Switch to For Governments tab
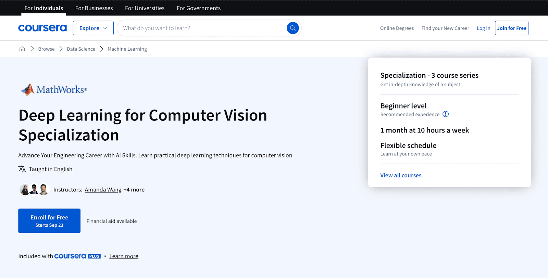 tap(199, 8)
